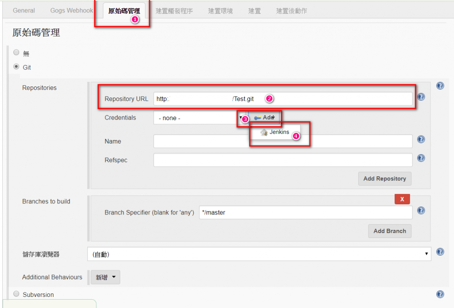
Task: Expand the 新增 Additional Behaviours dropdown
Action: pyautogui.click(x=106, y=277)
